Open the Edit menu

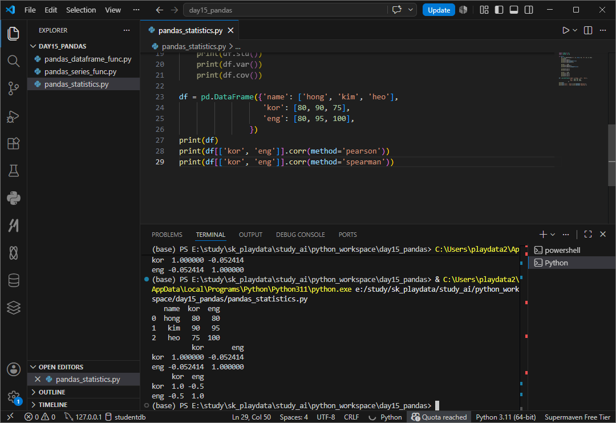point(51,10)
